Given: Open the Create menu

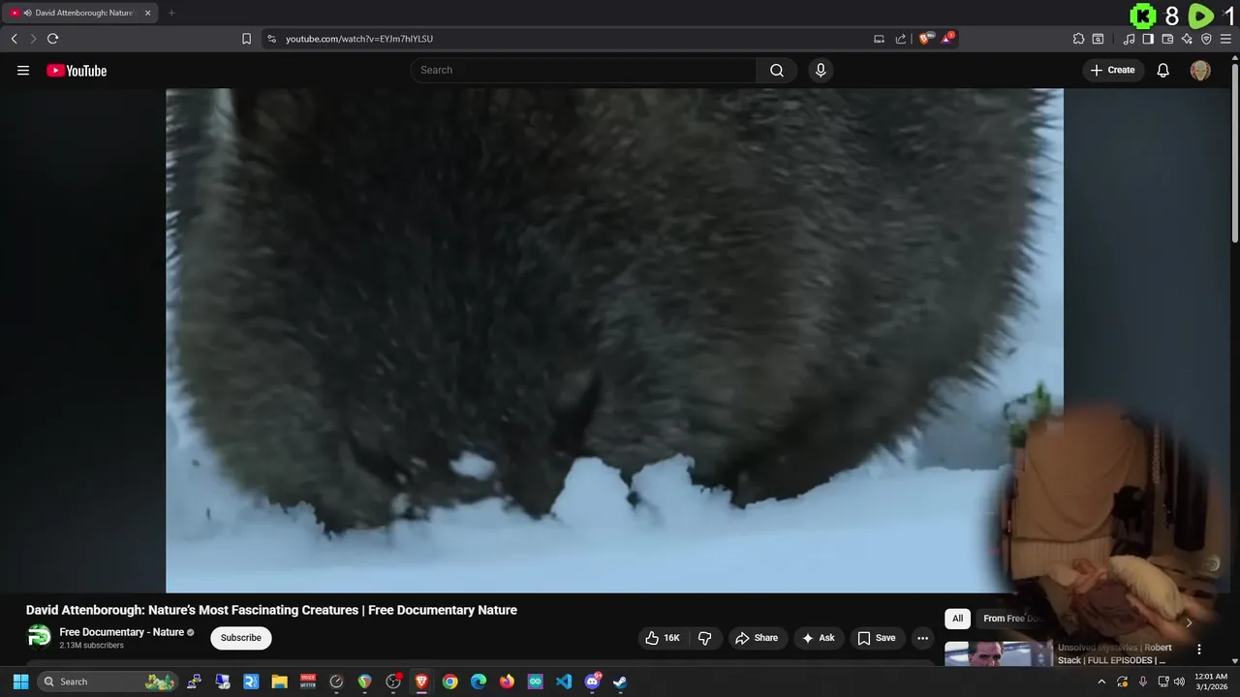Looking at the screenshot, I should coord(1112,70).
